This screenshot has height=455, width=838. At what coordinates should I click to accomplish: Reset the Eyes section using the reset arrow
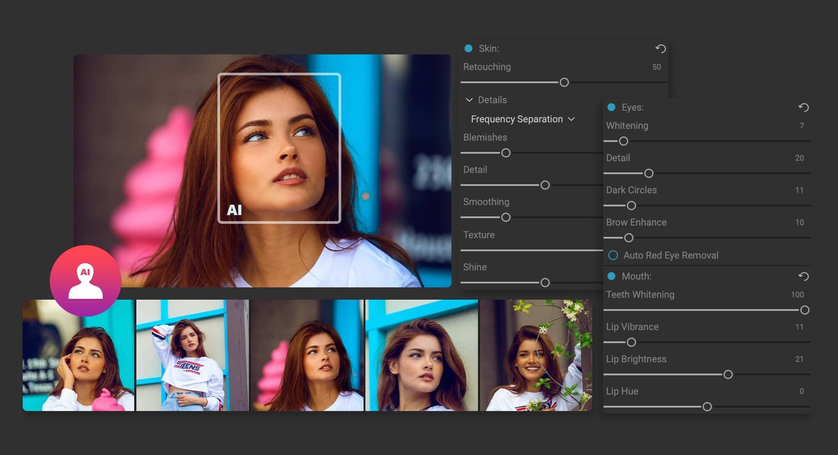tap(803, 108)
